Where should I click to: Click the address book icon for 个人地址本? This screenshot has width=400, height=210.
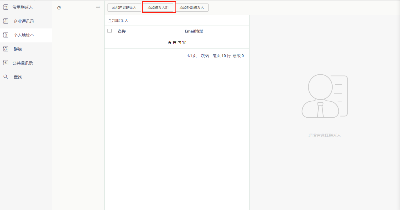click(6, 35)
